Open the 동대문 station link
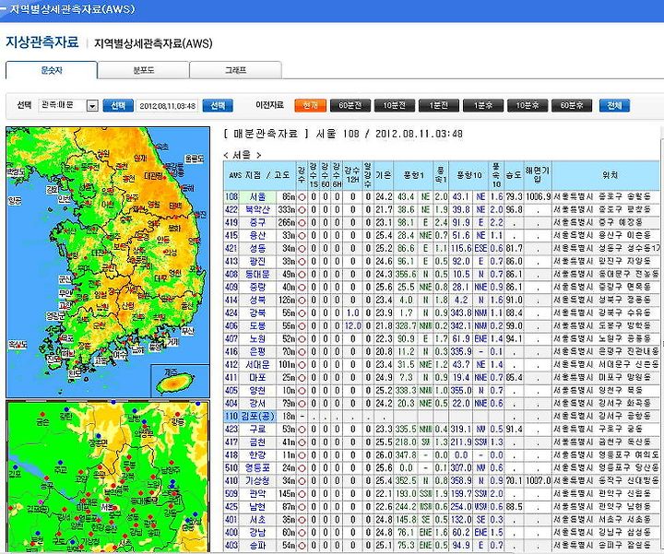The image size is (664, 554). point(257,275)
